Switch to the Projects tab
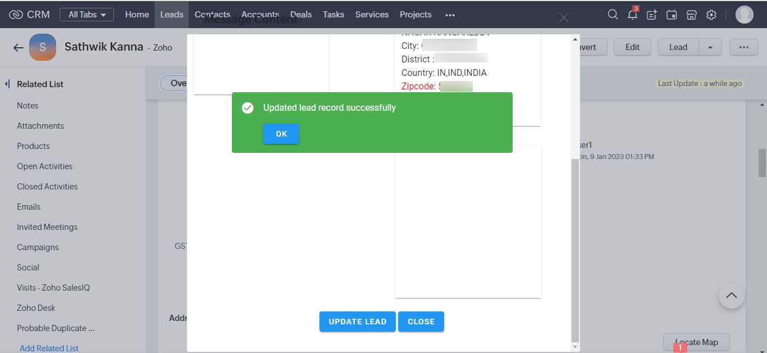The image size is (767, 353). 416,15
